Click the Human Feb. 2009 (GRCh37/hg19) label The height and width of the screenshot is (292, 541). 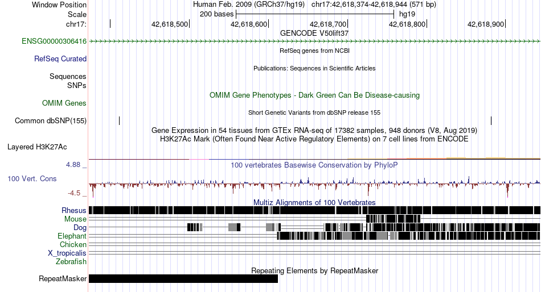click(x=249, y=5)
